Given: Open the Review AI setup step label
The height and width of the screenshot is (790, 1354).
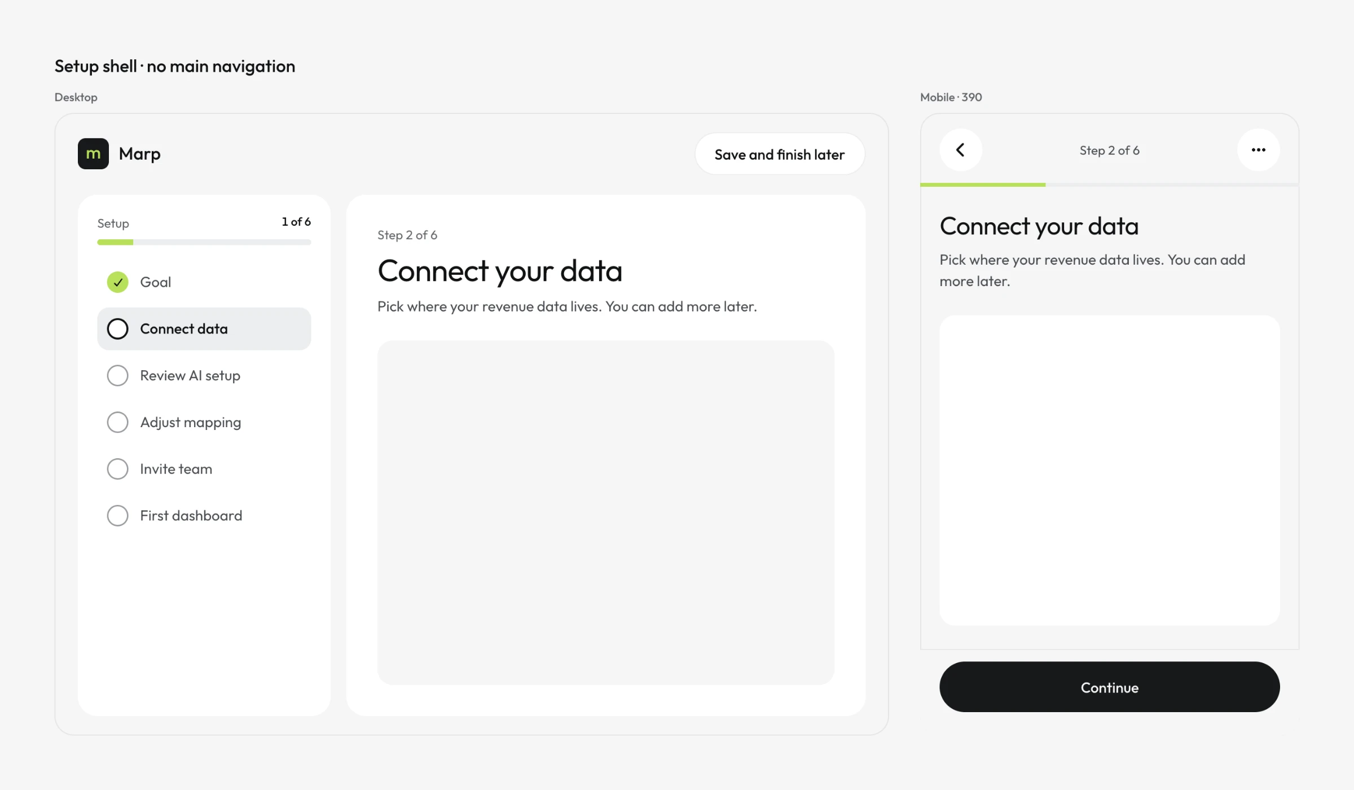Looking at the screenshot, I should point(190,376).
